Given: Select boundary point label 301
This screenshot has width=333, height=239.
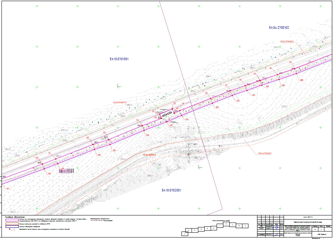Looking at the screenshot, I should (x=8, y=189).
